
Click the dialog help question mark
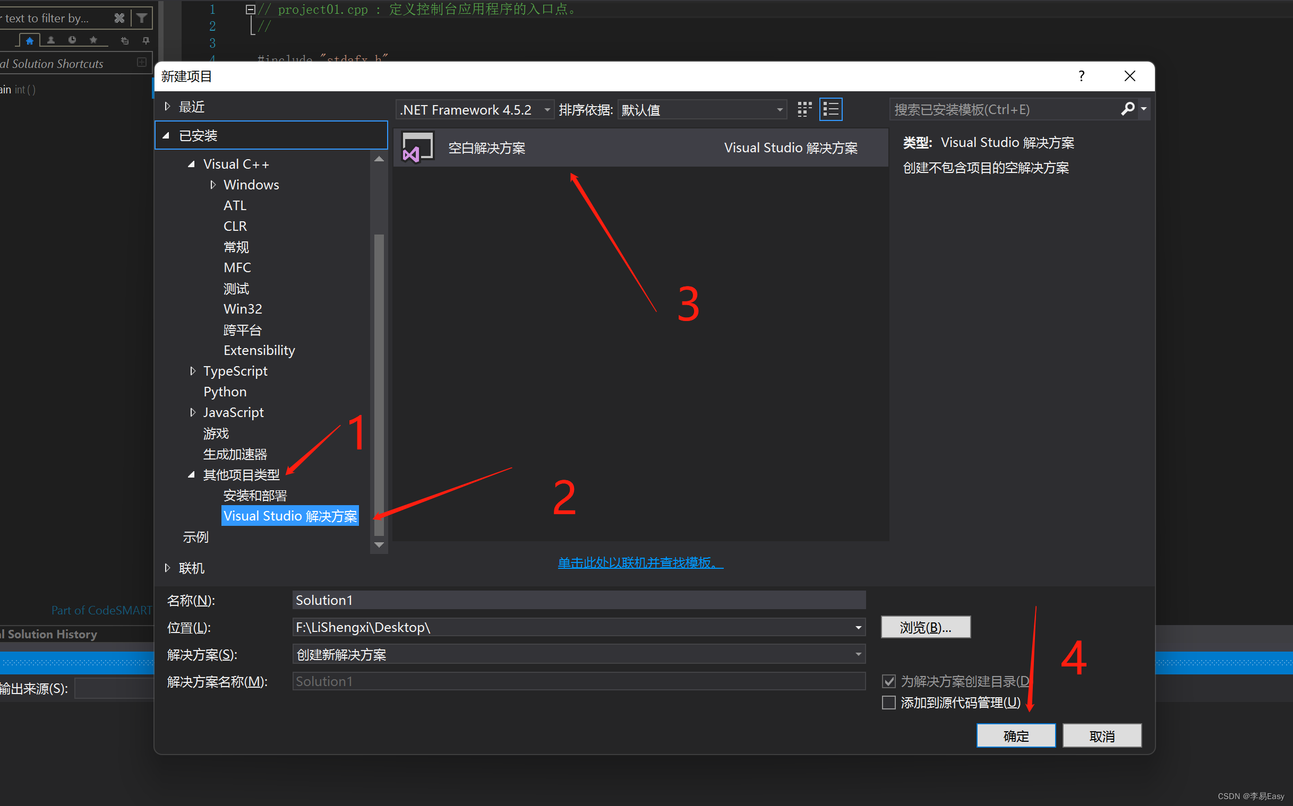(x=1081, y=76)
